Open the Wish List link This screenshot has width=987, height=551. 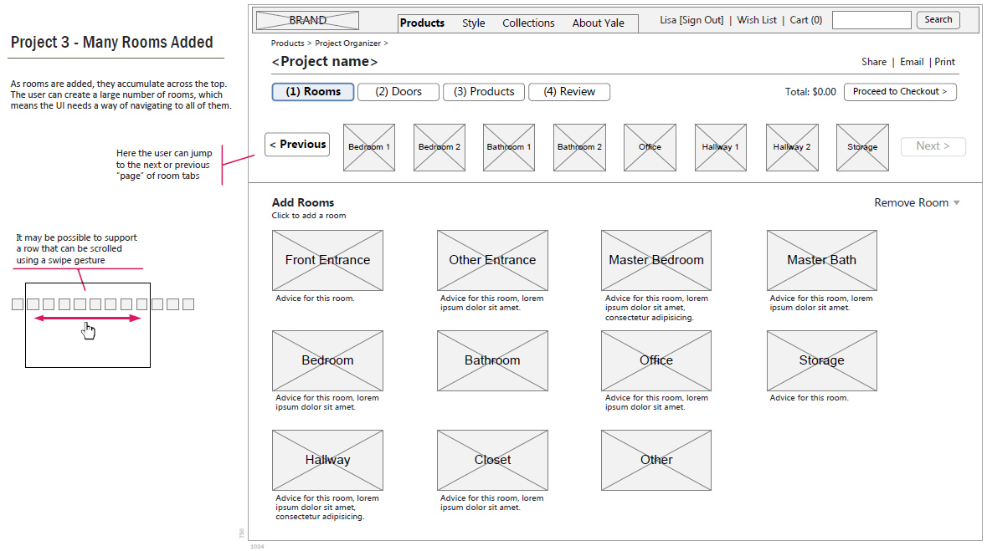[757, 20]
